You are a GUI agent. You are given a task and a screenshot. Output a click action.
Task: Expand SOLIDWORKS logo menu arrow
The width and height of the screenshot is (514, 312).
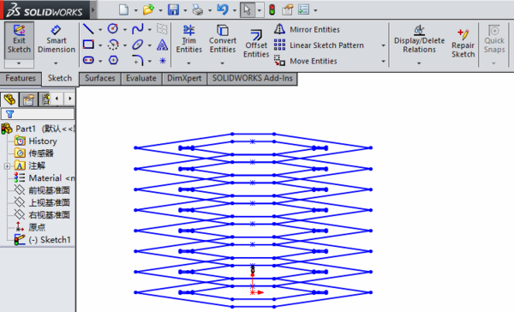(93, 9)
